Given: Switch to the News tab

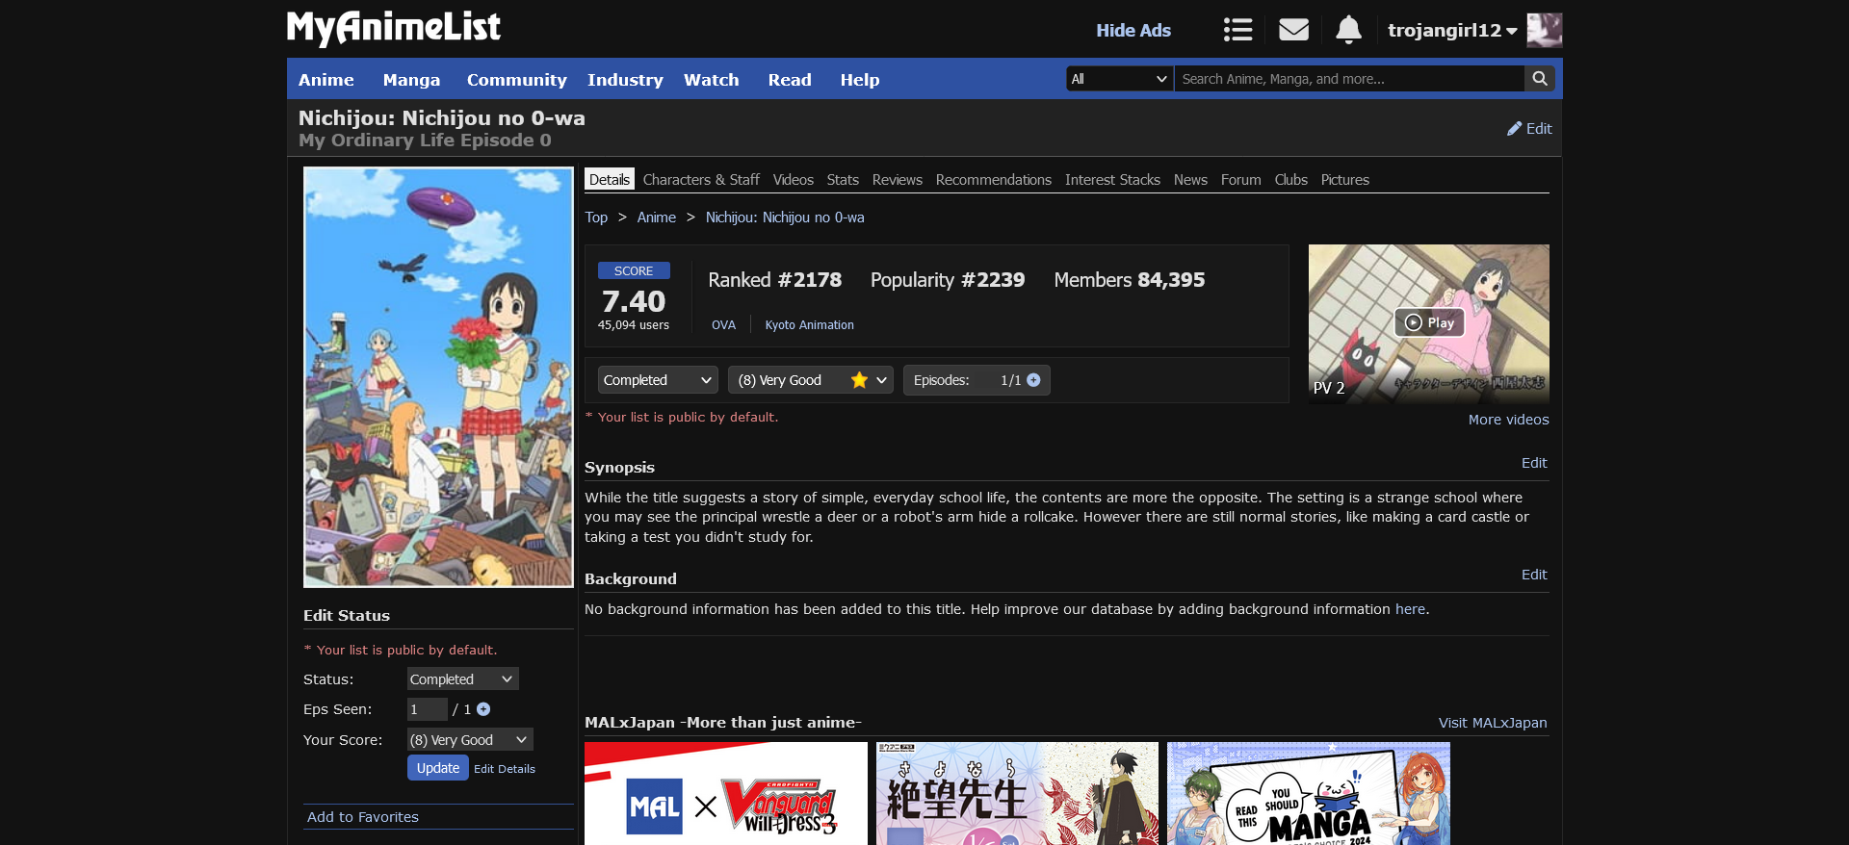Looking at the screenshot, I should tap(1190, 180).
